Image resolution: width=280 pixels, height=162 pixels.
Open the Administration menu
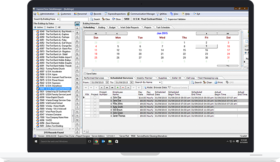pos(46,14)
